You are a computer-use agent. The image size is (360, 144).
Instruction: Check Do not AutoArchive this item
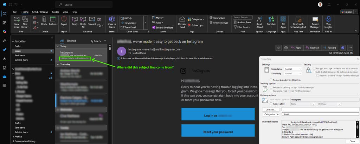pyautogui.click(x=271, y=80)
